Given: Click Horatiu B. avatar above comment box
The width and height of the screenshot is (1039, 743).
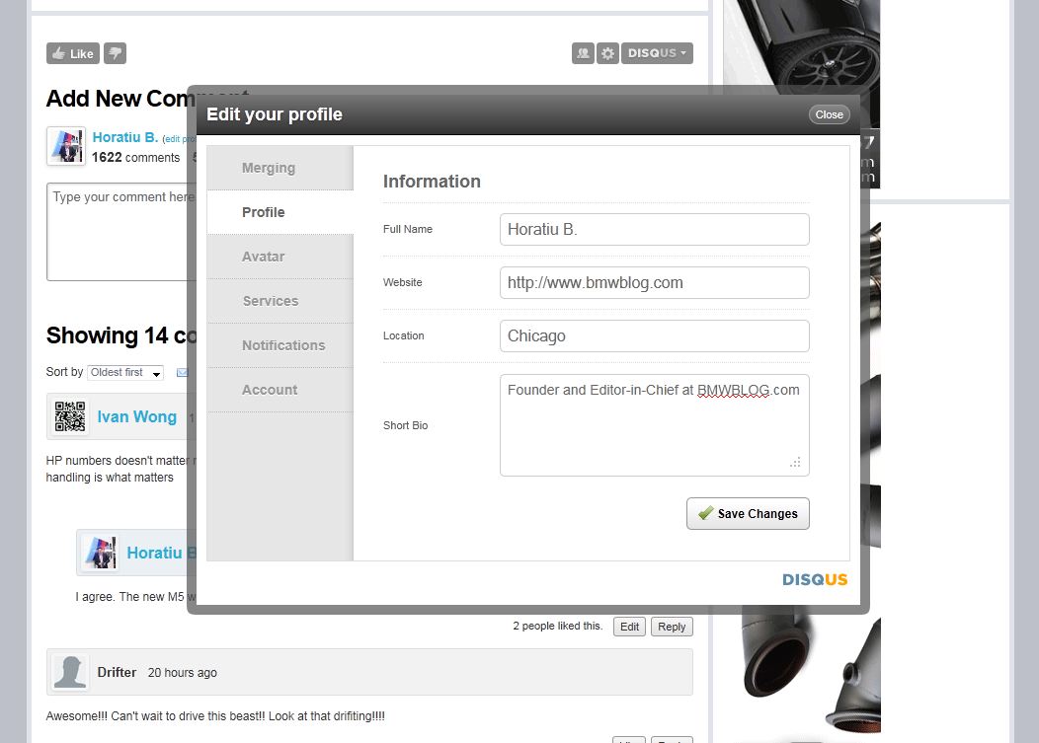Looking at the screenshot, I should (66, 146).
